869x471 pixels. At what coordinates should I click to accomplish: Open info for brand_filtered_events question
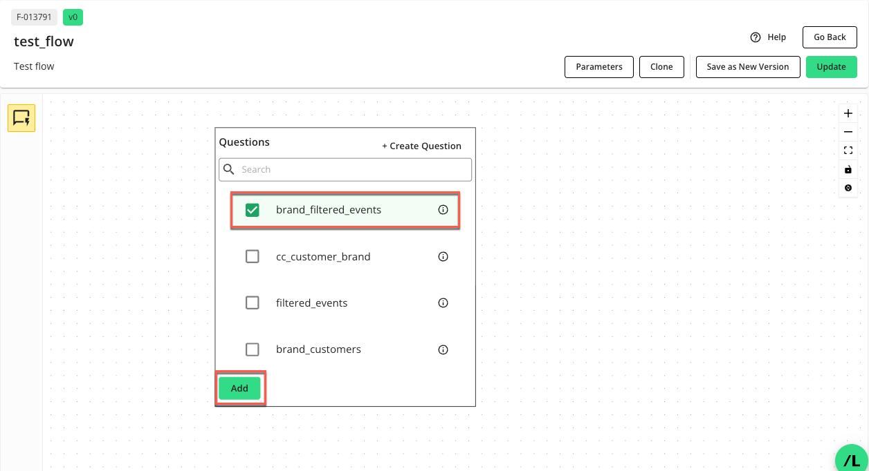click(x=443, y=209)
